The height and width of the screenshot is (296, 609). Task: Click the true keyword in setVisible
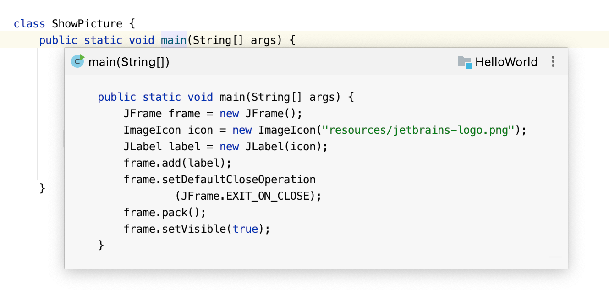coord(245,229)
